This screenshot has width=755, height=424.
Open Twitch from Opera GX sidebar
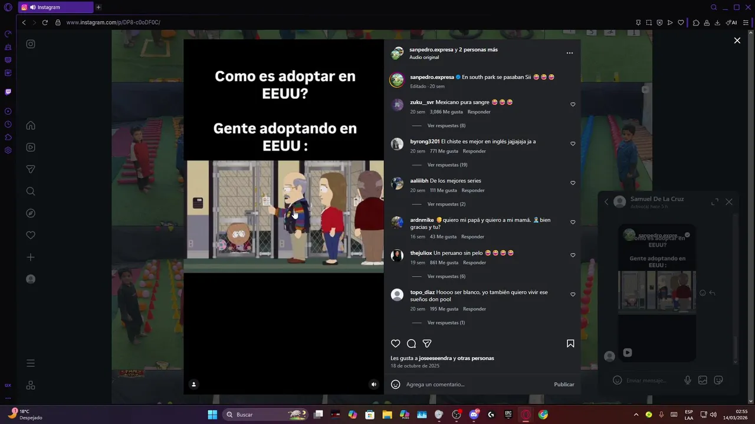pos(8,92)
